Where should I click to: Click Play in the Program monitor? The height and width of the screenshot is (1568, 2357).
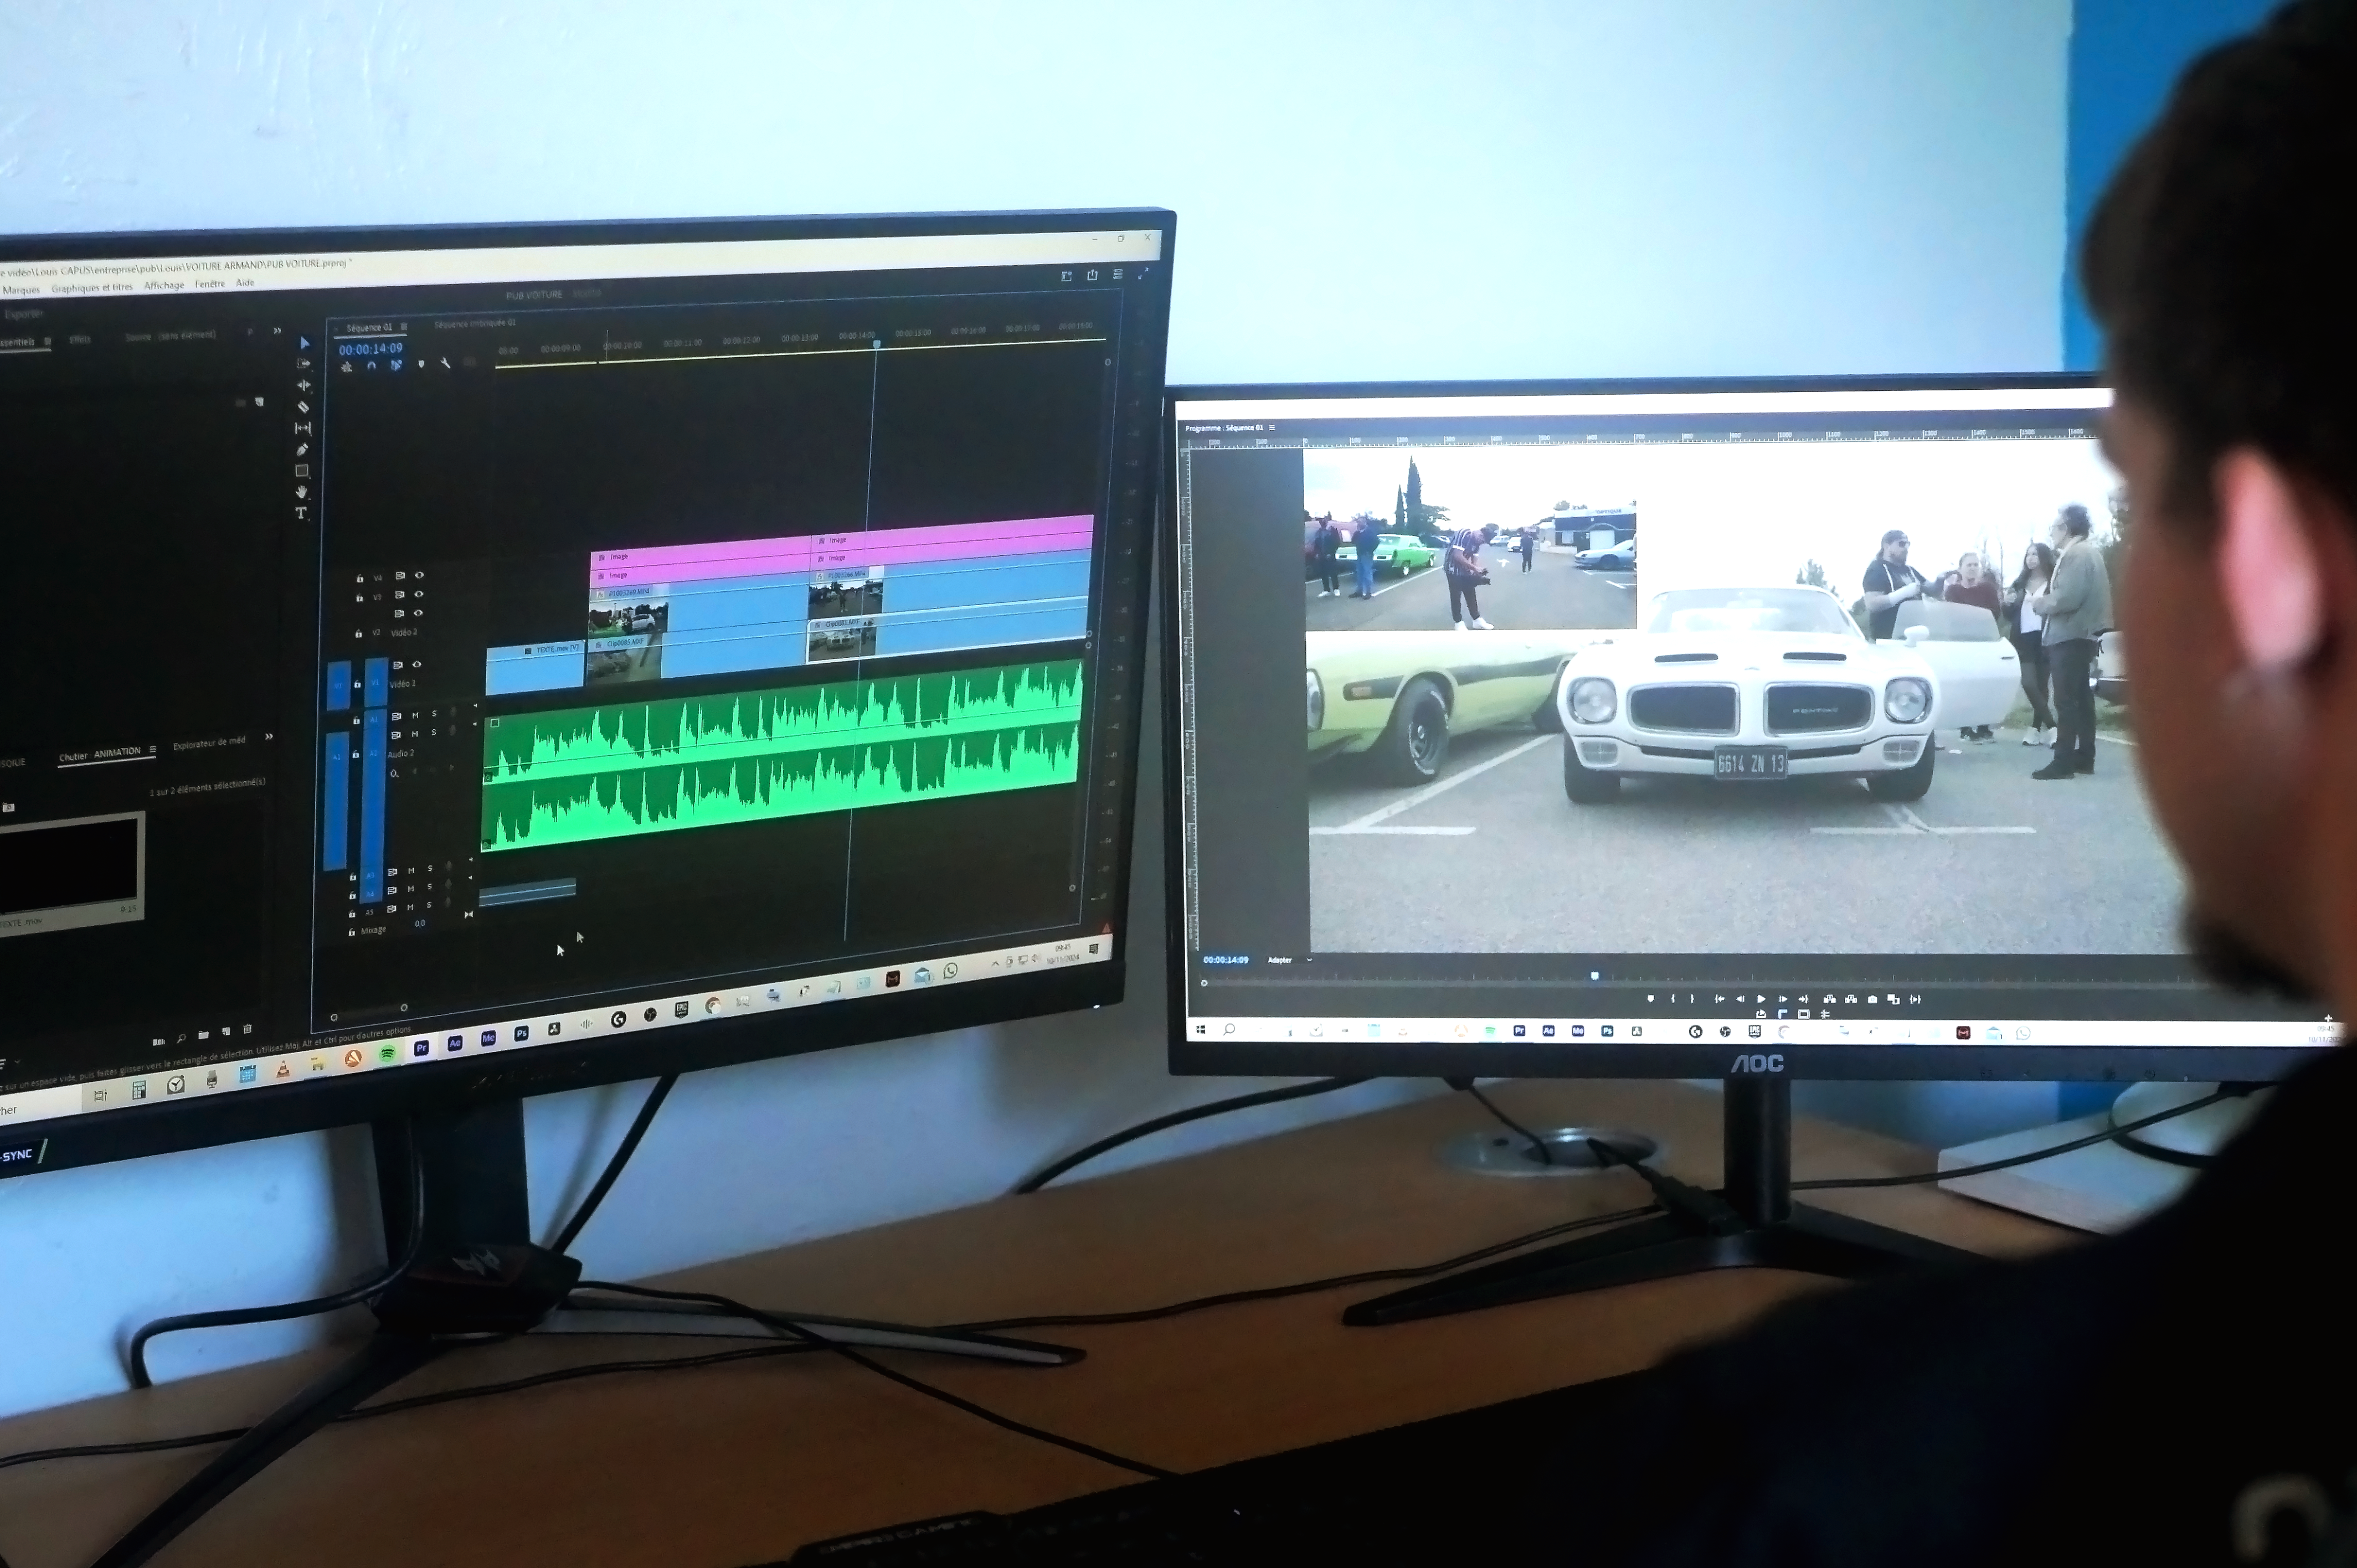[x=1761, y=999]
